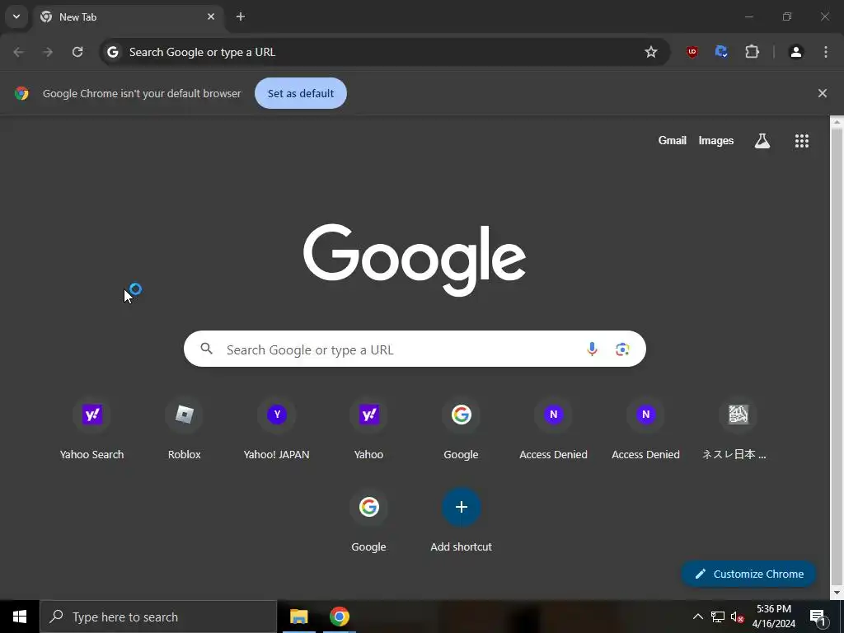844x633 pixels.
Task: Open a new tab with plus button
Action: click(x=241, y=16)
